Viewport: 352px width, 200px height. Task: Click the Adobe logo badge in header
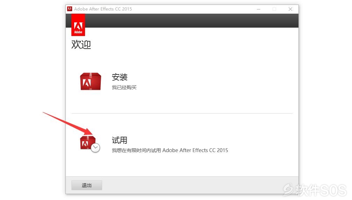(x=78, y=25)
